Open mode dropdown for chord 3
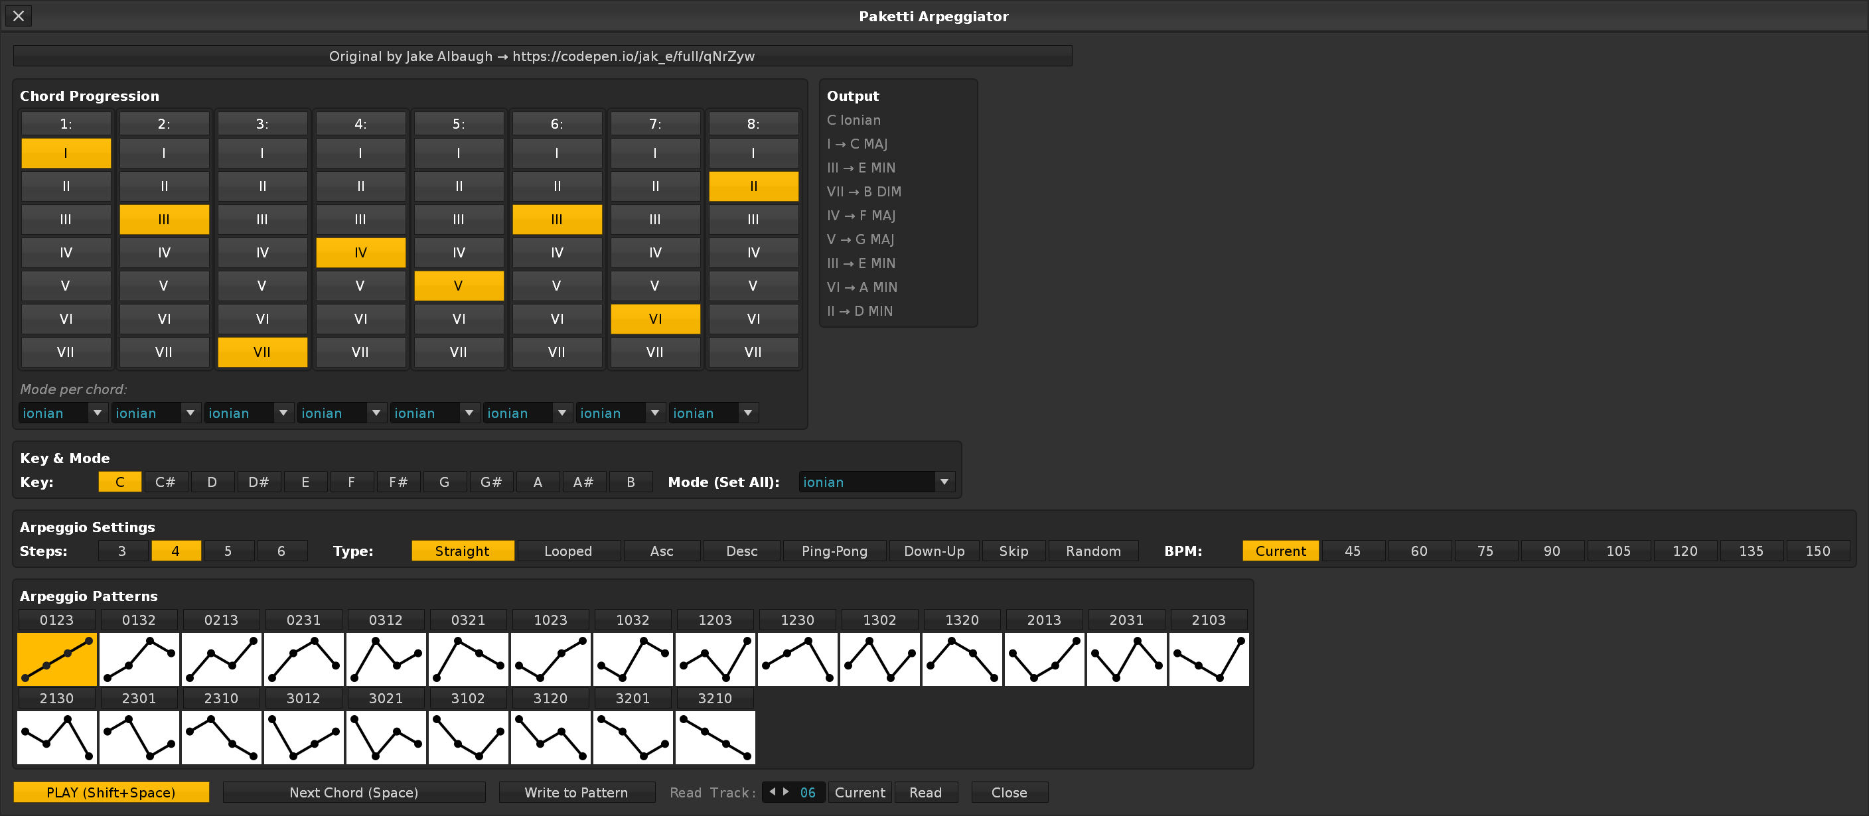Image resolution: width=1869 pixels, height=816 pixels. tap(250, 413)
